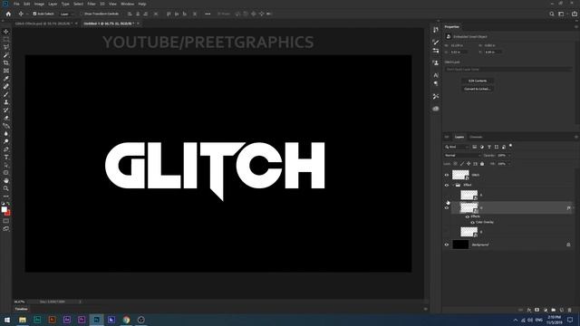580x326 pixels.
Task: Open the Window menu
Action: [x=127, y=4]
